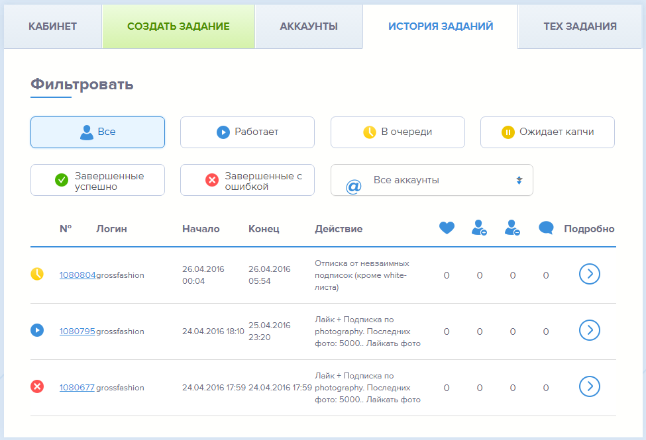Click the Завершенные успешно filter button
Screen dimensions: 646x440
97,179
